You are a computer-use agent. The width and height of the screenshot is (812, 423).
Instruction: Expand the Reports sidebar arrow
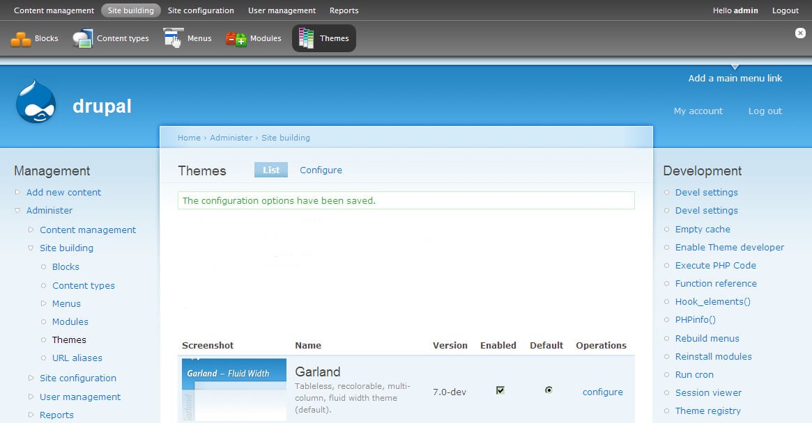coord(31,414)
